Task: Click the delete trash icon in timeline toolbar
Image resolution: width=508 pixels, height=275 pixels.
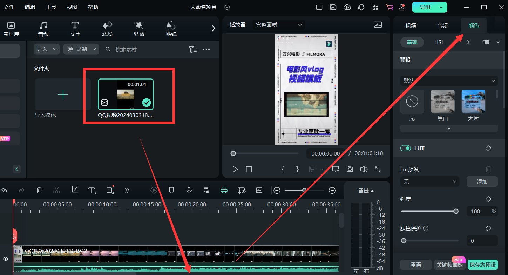Action: tap(39, 190)
